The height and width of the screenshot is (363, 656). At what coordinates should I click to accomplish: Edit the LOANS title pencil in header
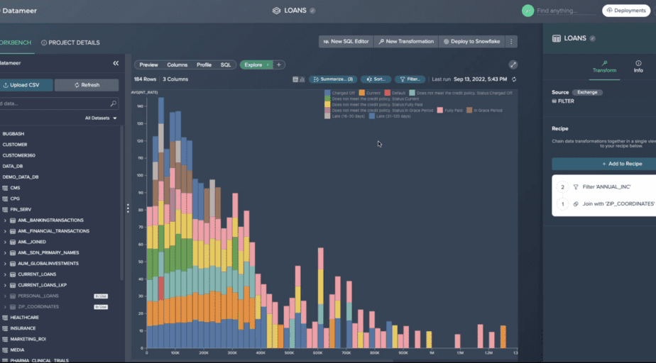click(312, 11)
